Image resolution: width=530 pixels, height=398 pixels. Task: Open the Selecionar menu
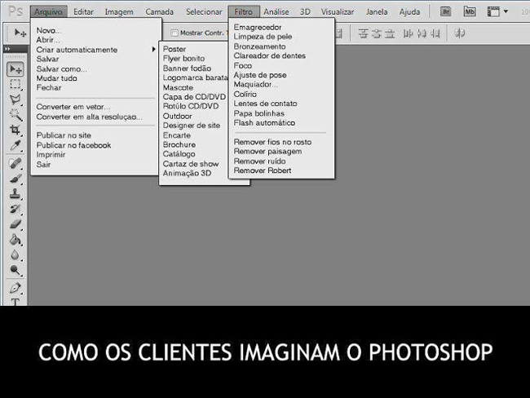pos(204,12)
